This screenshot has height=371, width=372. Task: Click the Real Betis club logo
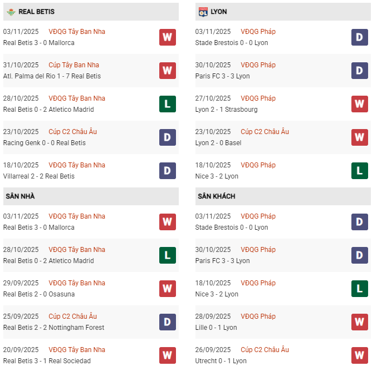[9, 12]
